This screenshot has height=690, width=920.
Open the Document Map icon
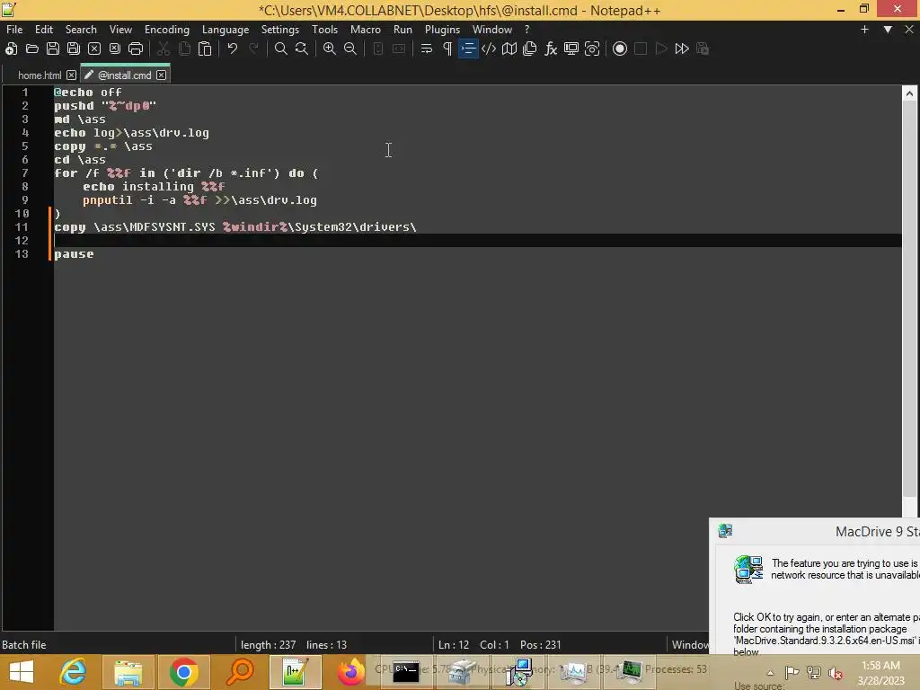[509, 49]
